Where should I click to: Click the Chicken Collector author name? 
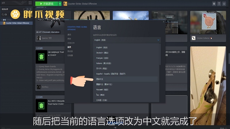click(203, 38)
